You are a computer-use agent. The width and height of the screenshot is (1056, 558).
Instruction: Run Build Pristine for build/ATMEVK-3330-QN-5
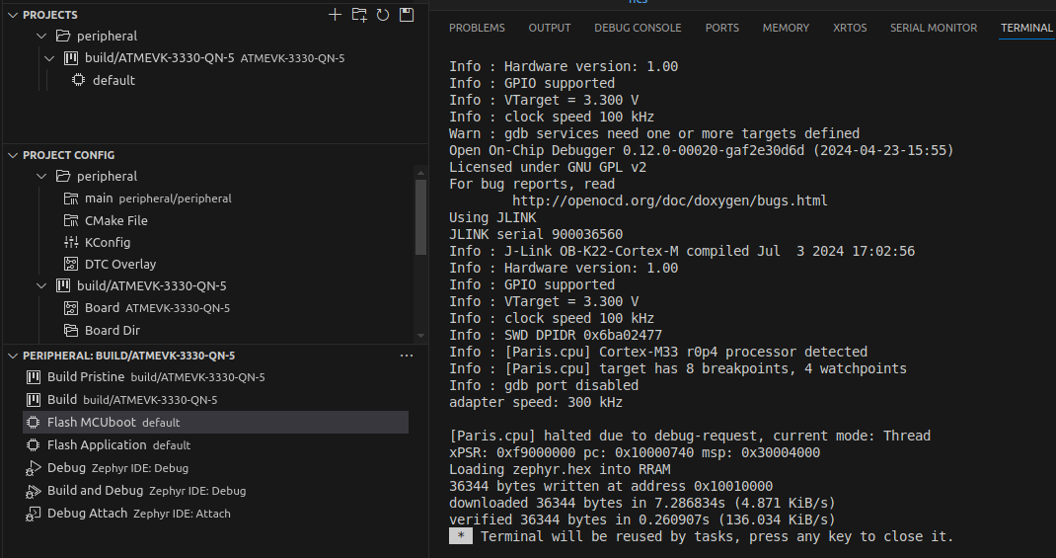[215, 376]
